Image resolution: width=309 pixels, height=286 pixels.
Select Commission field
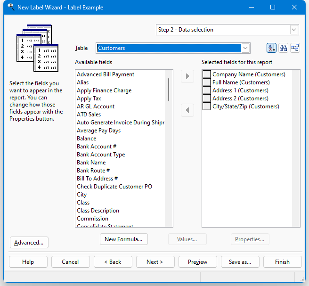(x=92, y=219)
